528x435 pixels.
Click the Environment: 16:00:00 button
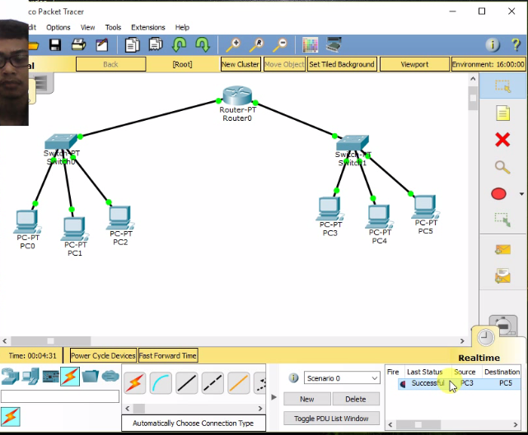click(488, 64)
